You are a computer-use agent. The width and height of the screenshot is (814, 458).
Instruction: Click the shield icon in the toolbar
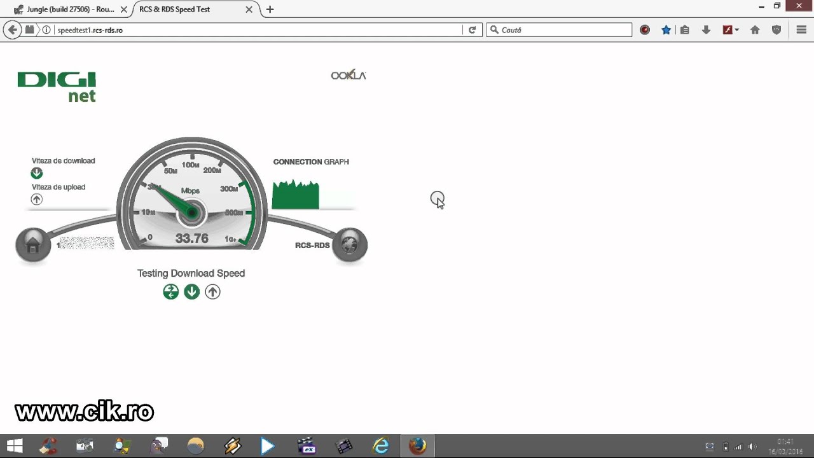[776, 30]
